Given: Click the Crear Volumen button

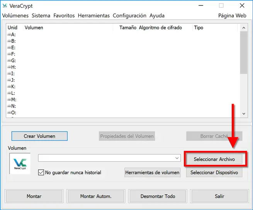Looking at the screenshot, I should coord(39,136).
